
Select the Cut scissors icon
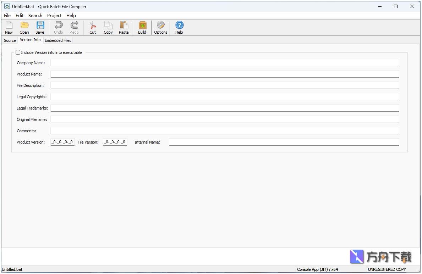[92, 27]
